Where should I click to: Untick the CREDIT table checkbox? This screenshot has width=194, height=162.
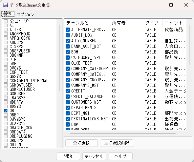click(68, 91)
